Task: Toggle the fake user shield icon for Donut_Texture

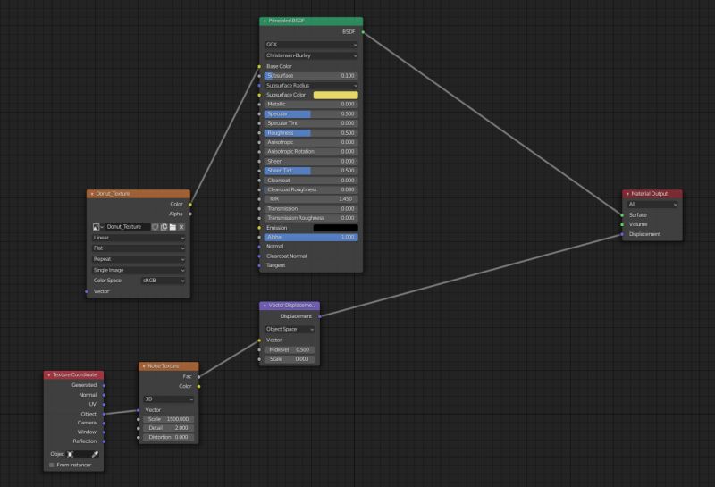Action: coord(155,227)
